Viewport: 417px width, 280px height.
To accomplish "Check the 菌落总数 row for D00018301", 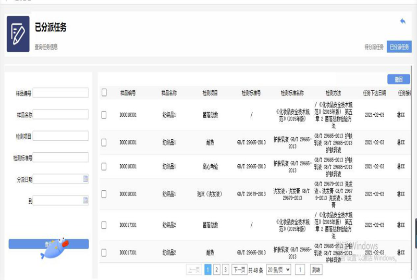I will (104, 114).
